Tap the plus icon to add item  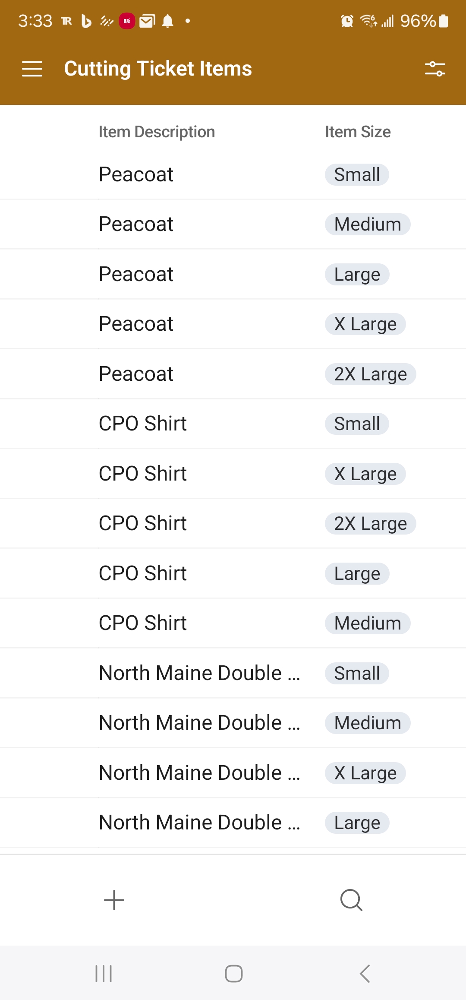click(114, 900)
